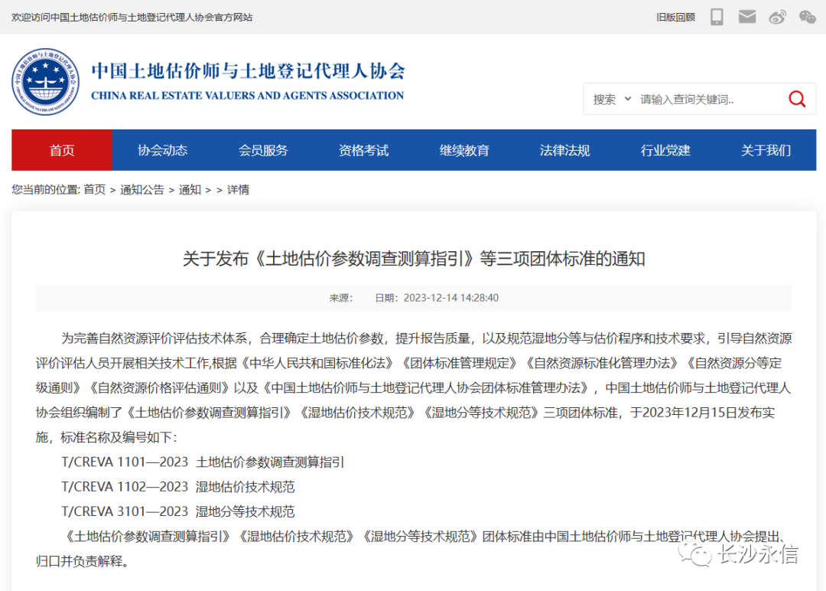
Task: Click the red search magnifier icon
Action: pyautogui.click(x=797, y=99)
